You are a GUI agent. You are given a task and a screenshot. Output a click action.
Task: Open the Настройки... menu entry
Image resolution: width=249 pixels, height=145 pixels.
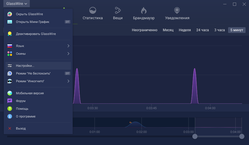(38, 66)
